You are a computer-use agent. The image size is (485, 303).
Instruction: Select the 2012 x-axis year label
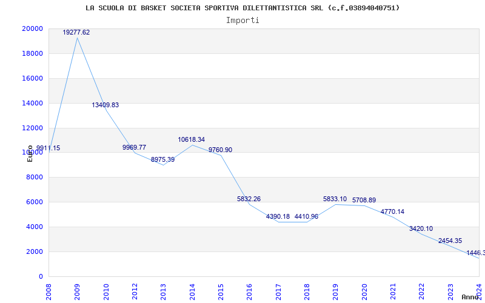pyautogui.click(x=135, y=292)
